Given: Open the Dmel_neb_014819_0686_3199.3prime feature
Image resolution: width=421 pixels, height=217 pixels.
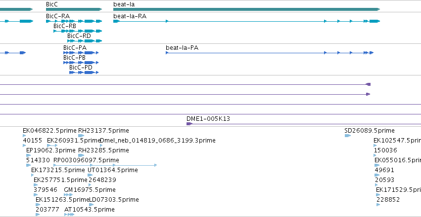Looking at the screenshot, I should pyautogui.click(x=101, y=145).
